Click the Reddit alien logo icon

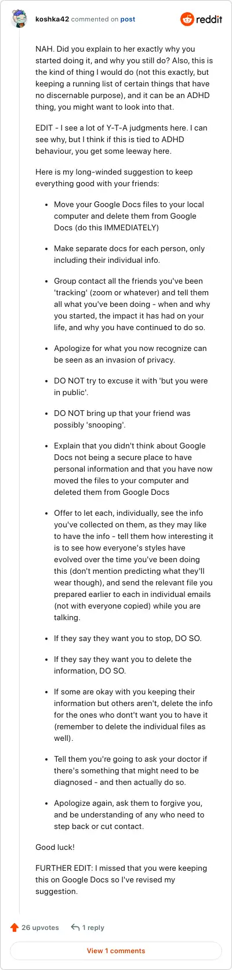coord(187,19)
